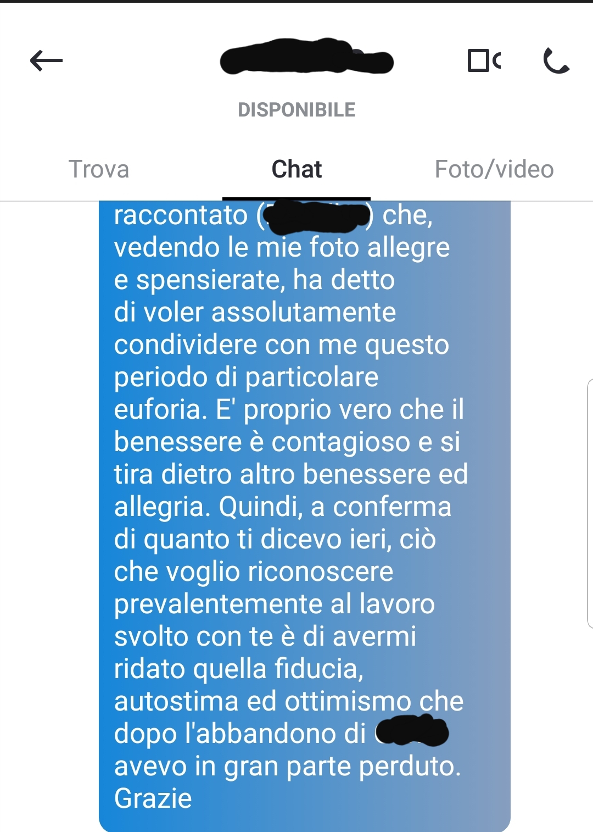The image size is (593, 832).
Task: Tap the redacted name after "dopo l'abbandono di"
Action: [412, 731]
